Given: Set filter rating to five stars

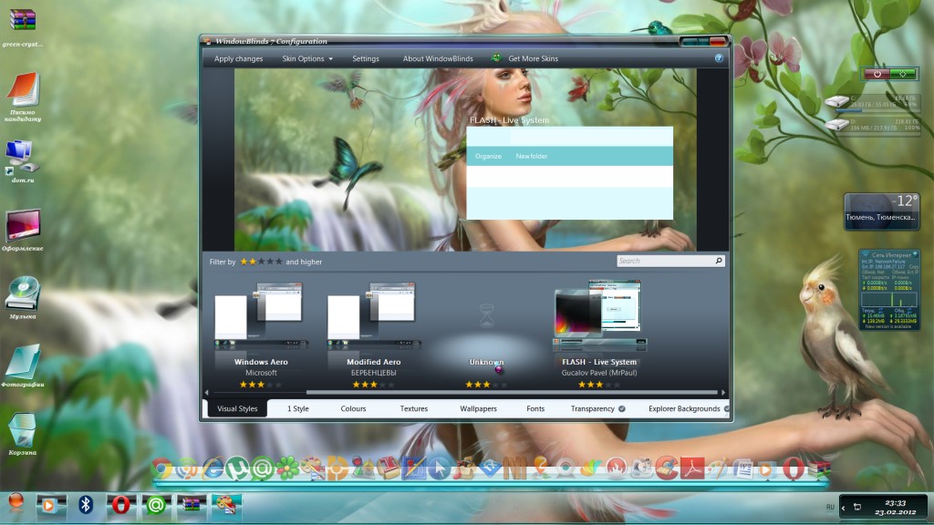Looking at the screenshot, I should [x=278, y=262].
